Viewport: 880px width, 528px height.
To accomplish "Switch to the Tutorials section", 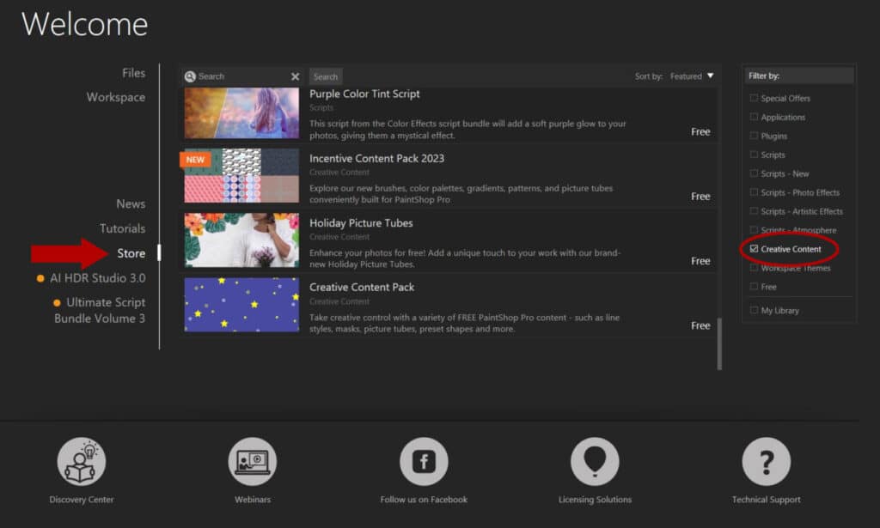I will click(122, 228).
